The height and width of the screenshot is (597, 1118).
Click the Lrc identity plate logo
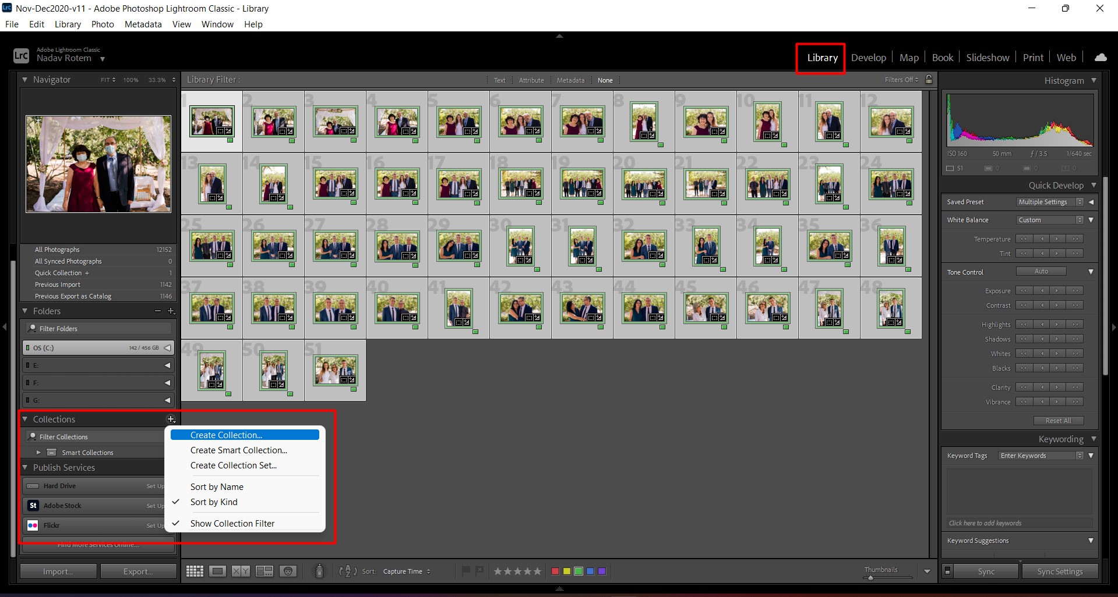(x=21, y=56)
